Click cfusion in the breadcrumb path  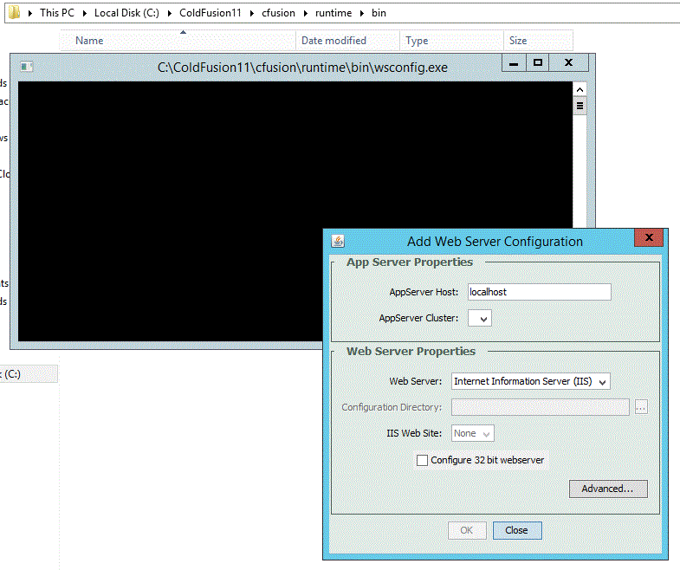point(278,13)
